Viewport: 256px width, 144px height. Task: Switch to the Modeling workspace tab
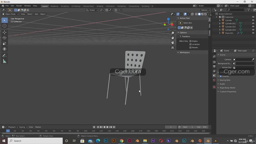pos(54,6)
